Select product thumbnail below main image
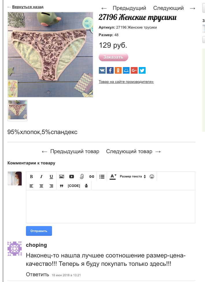Screen dimensions: 205x282 coord(17,110)
